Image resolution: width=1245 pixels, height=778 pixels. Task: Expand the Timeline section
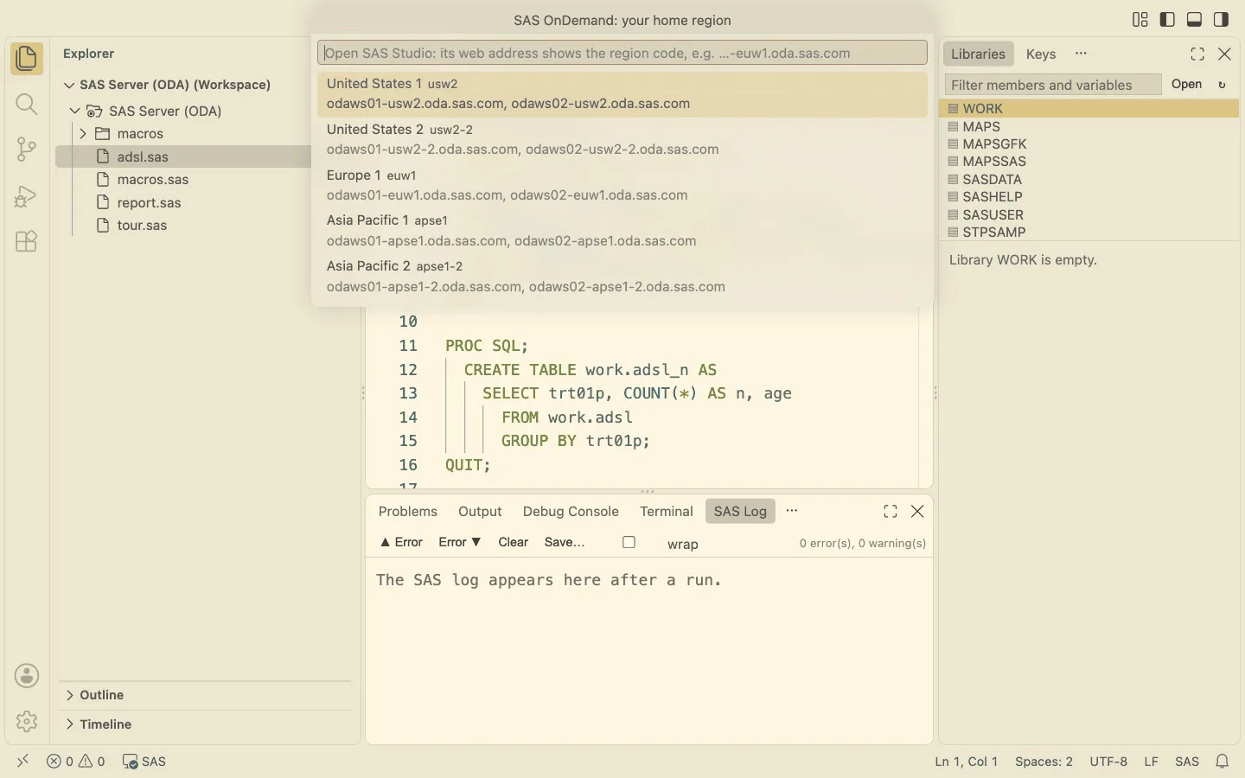tap(69, 724)
